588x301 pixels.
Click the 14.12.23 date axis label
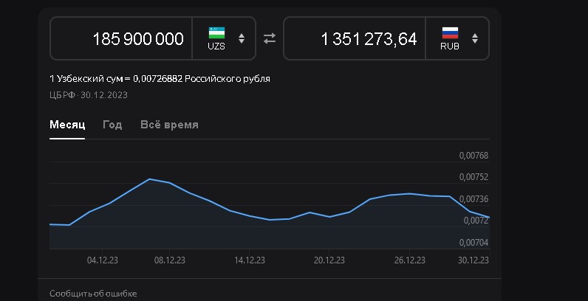coord(250,260)
